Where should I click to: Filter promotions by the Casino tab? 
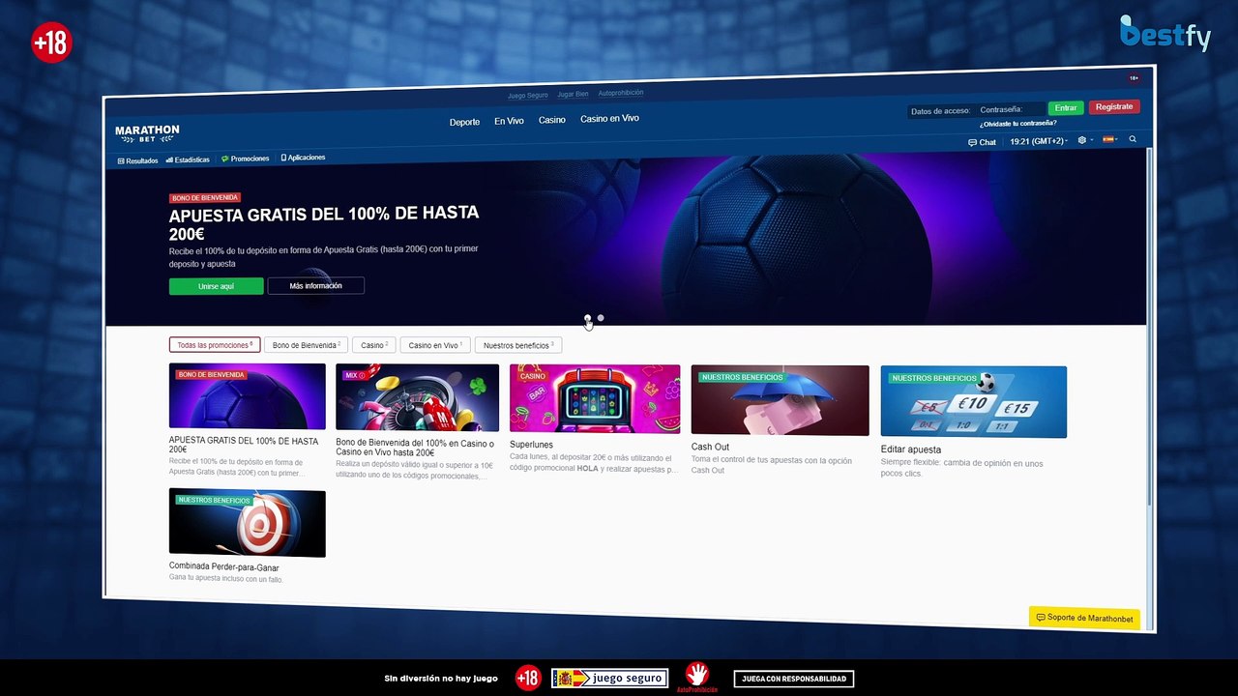pyautogui.click(x=374, y=345)
